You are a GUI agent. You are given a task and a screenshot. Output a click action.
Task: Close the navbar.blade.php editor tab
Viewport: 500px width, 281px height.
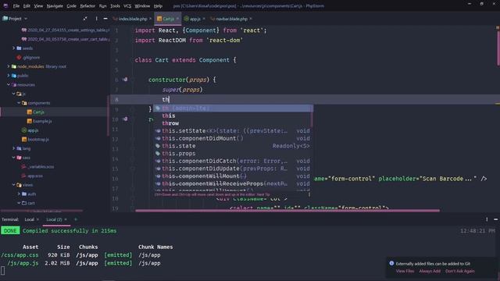pos(251,19)
